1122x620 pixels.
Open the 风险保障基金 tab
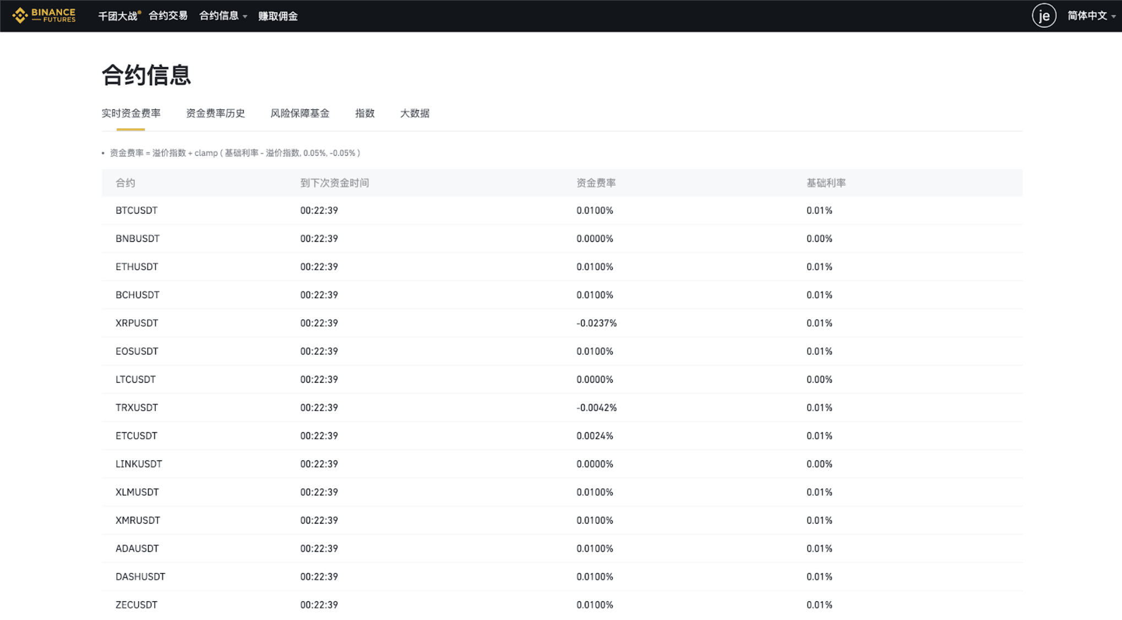(x=300, y=113)
